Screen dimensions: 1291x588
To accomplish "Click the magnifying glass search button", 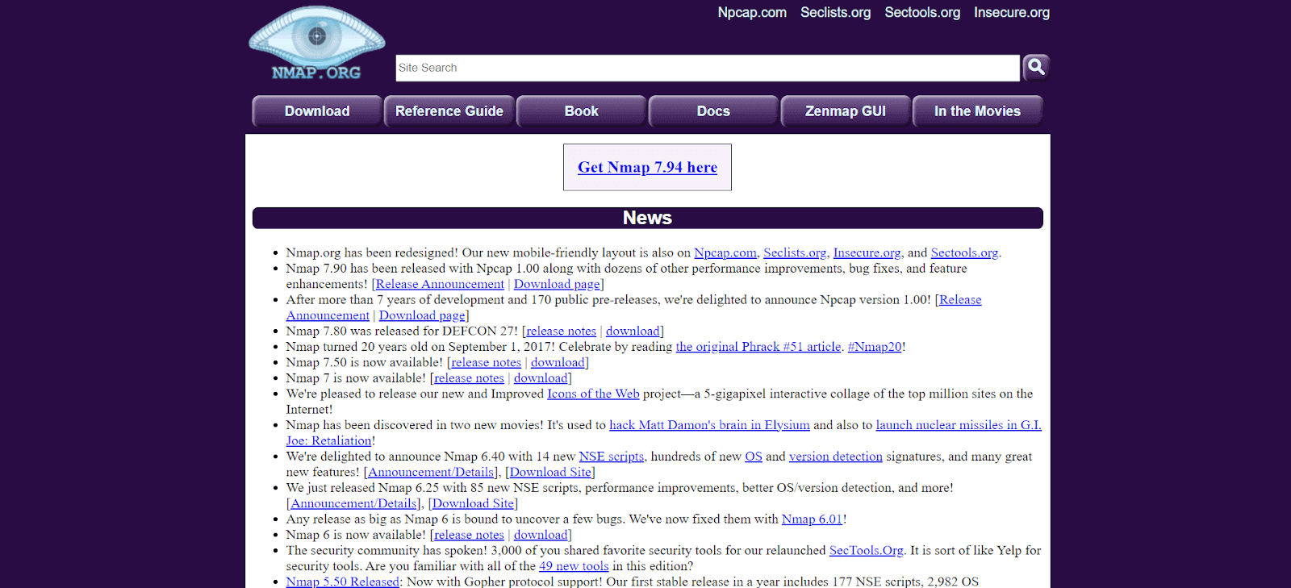I will pos(1036,68).
